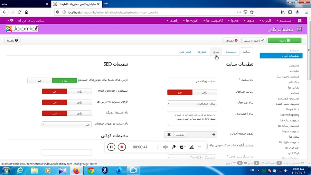Set search engine friendly URLs to خیر
This screenshot has height=175, width=311.
click(x=40, y=81)
